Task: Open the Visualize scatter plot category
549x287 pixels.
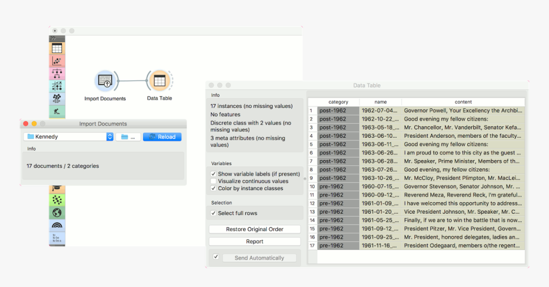Action: tap(57, 61)
